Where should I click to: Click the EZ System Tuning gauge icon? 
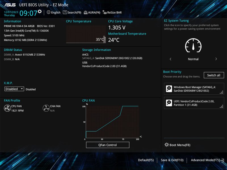(x=193, y=45)
